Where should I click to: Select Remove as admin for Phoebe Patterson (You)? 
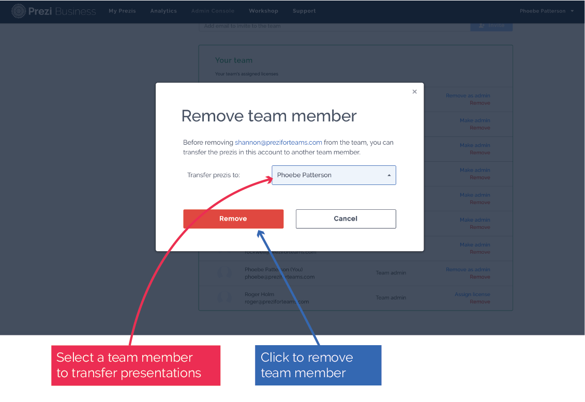coord(468,270)
